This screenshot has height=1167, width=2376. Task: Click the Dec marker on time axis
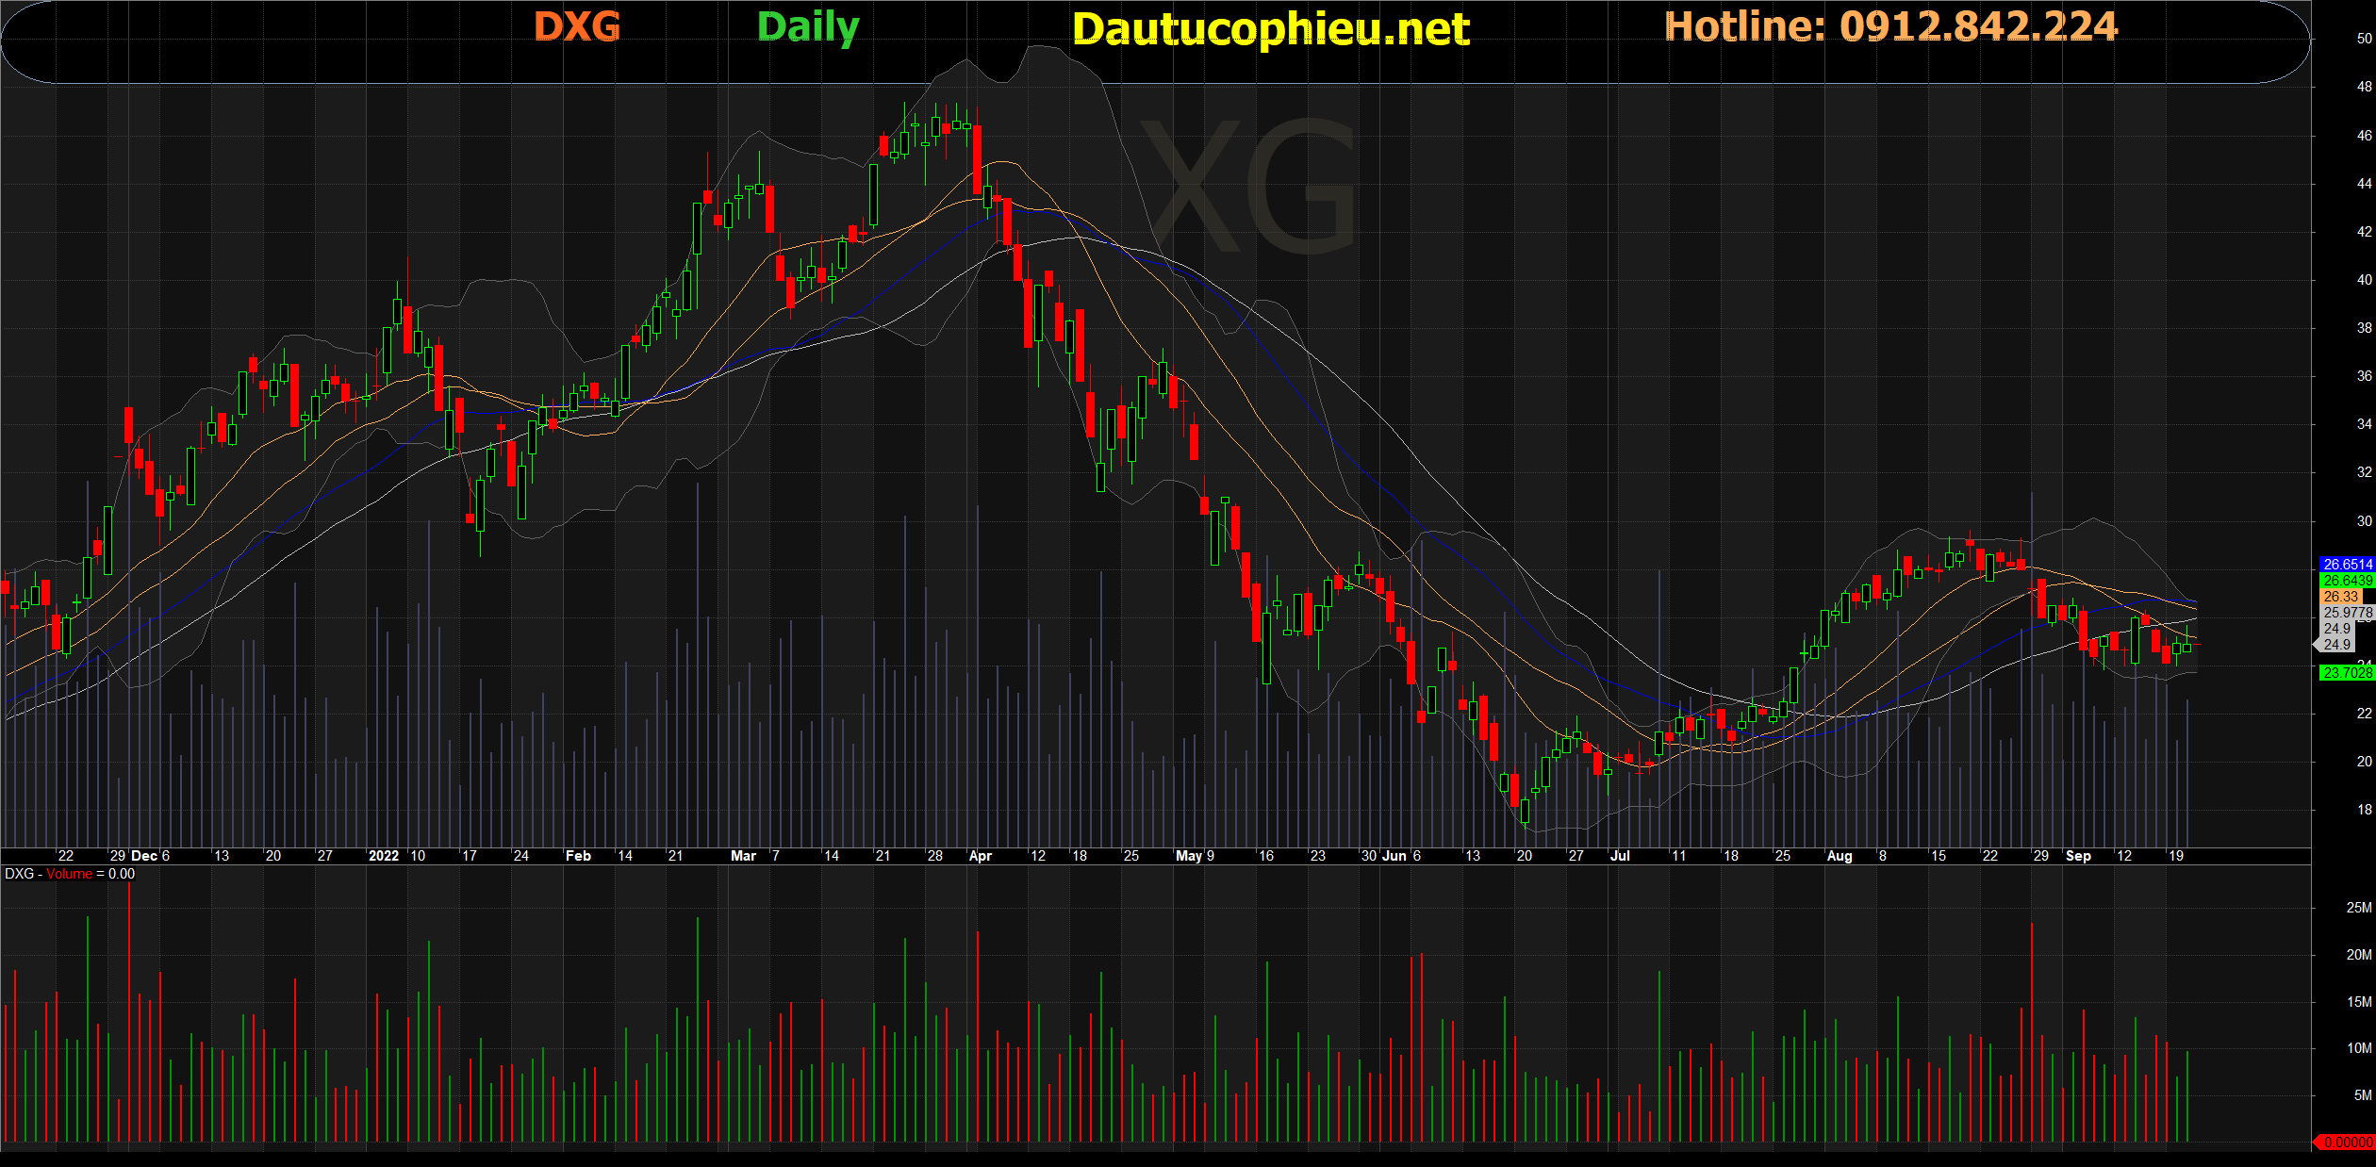(144, 856)
